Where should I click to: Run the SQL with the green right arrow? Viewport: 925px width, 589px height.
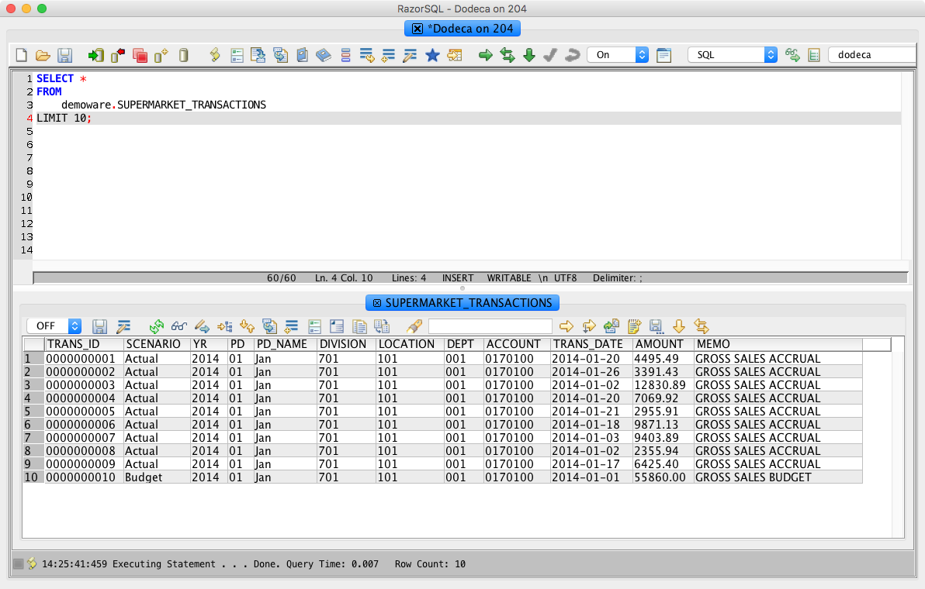click(x=486, y=55)
